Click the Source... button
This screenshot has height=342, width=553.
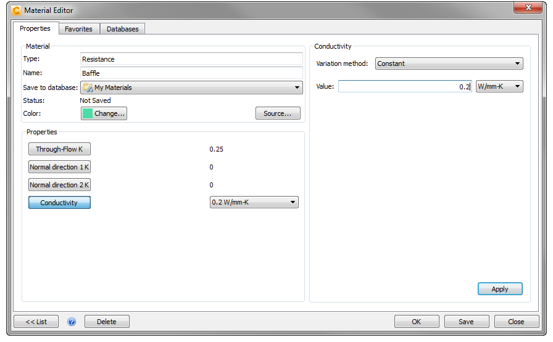coord(278,113)
